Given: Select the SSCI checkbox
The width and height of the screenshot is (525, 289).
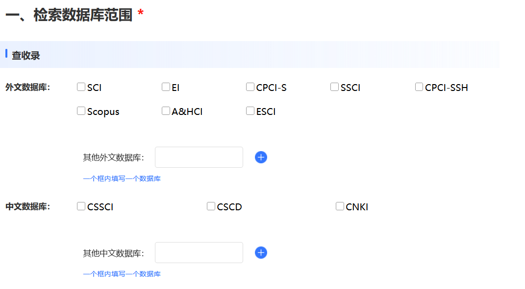Looking at the screenshot, I should coord(335,87).
